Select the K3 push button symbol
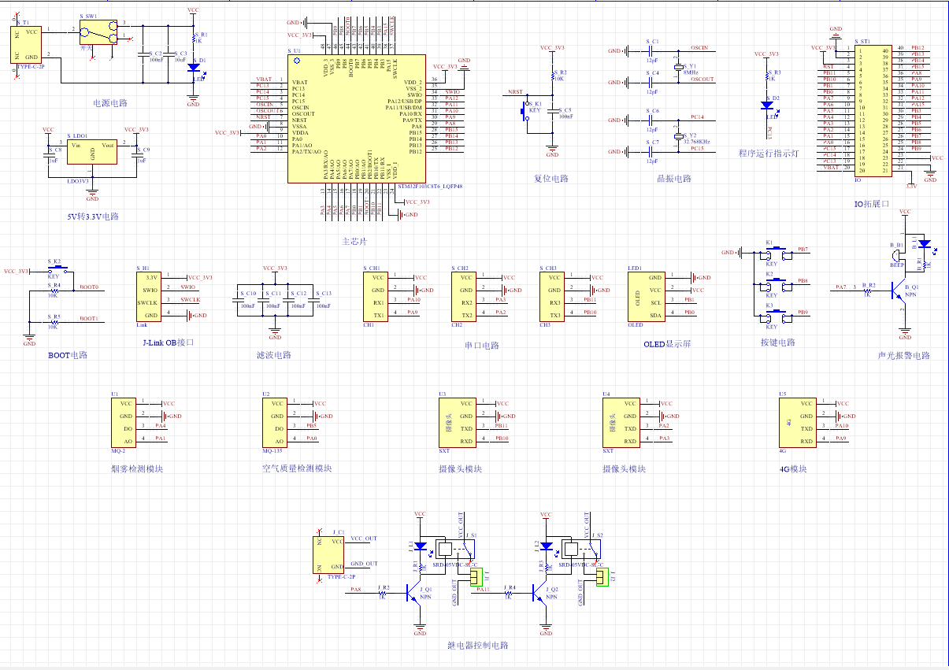 (774, 316)
